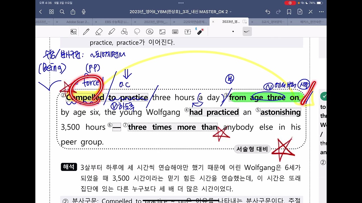Switch to the EBS 수능특강 tab
The image size is (362, 203).
tap(117, 22)
